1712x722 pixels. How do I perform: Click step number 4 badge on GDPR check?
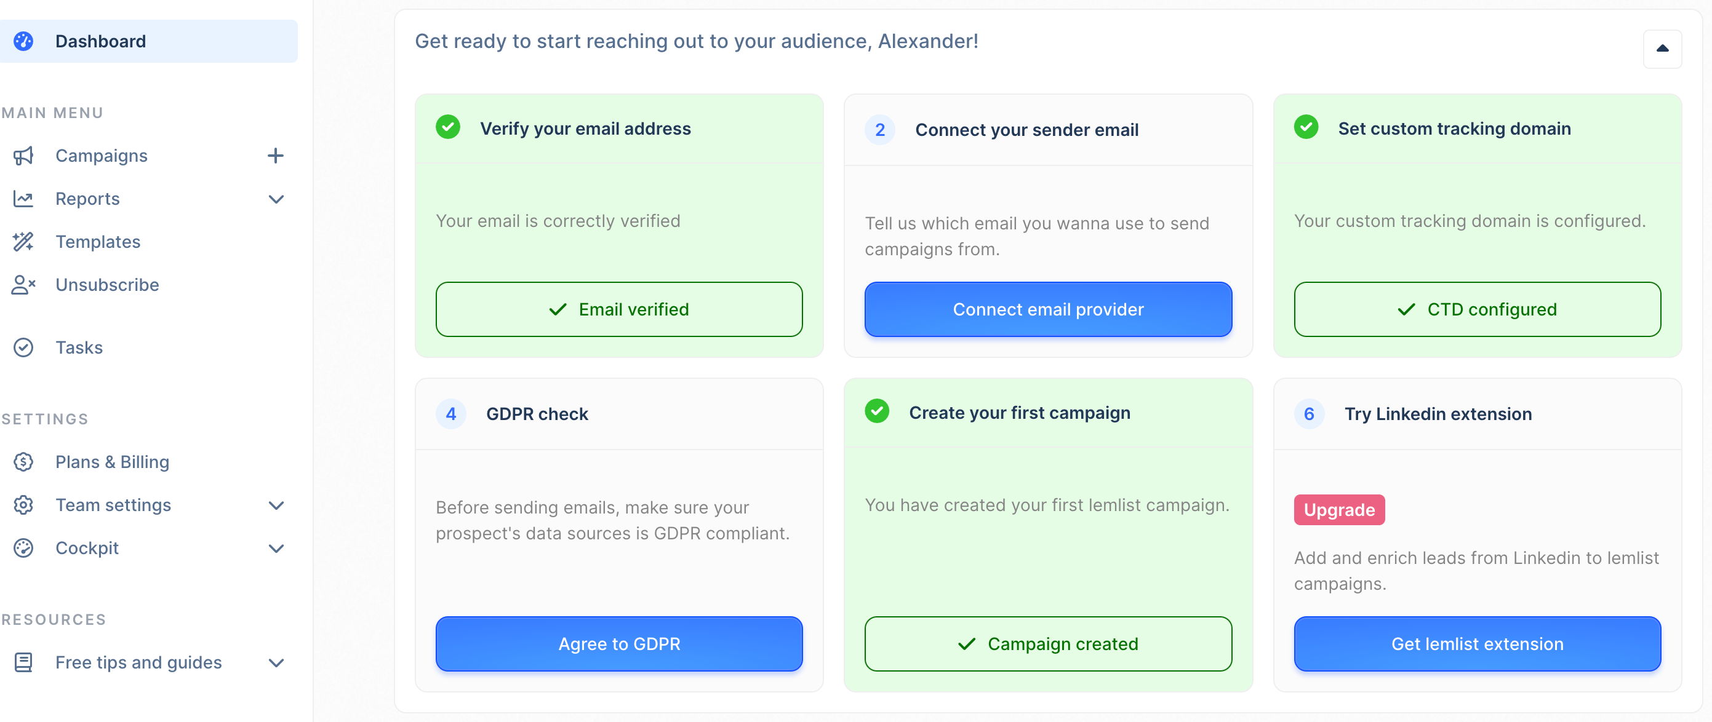click(450, 414)
